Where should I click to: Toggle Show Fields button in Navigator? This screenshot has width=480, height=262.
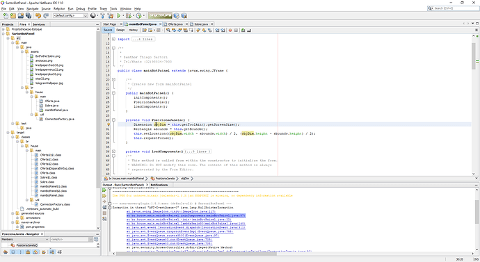point(13,252)
